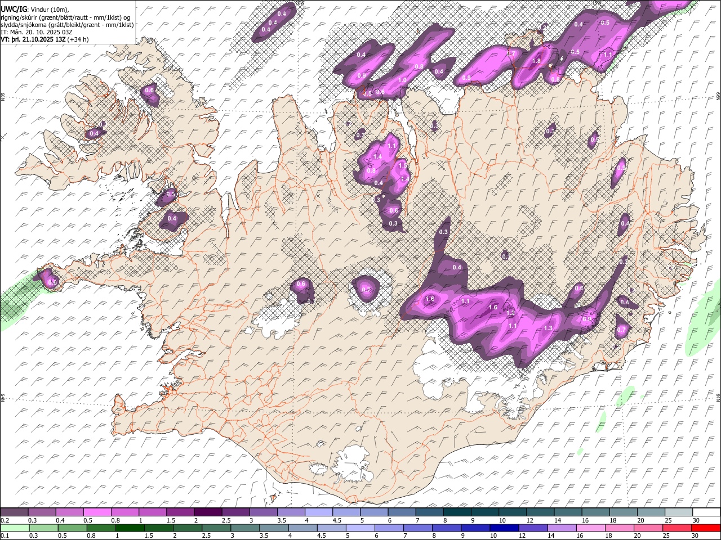Pick top-row swatch between 0.2 and 0.3
Image resolution: width=721 pixels, height=540 pixels.
[14, 512]
